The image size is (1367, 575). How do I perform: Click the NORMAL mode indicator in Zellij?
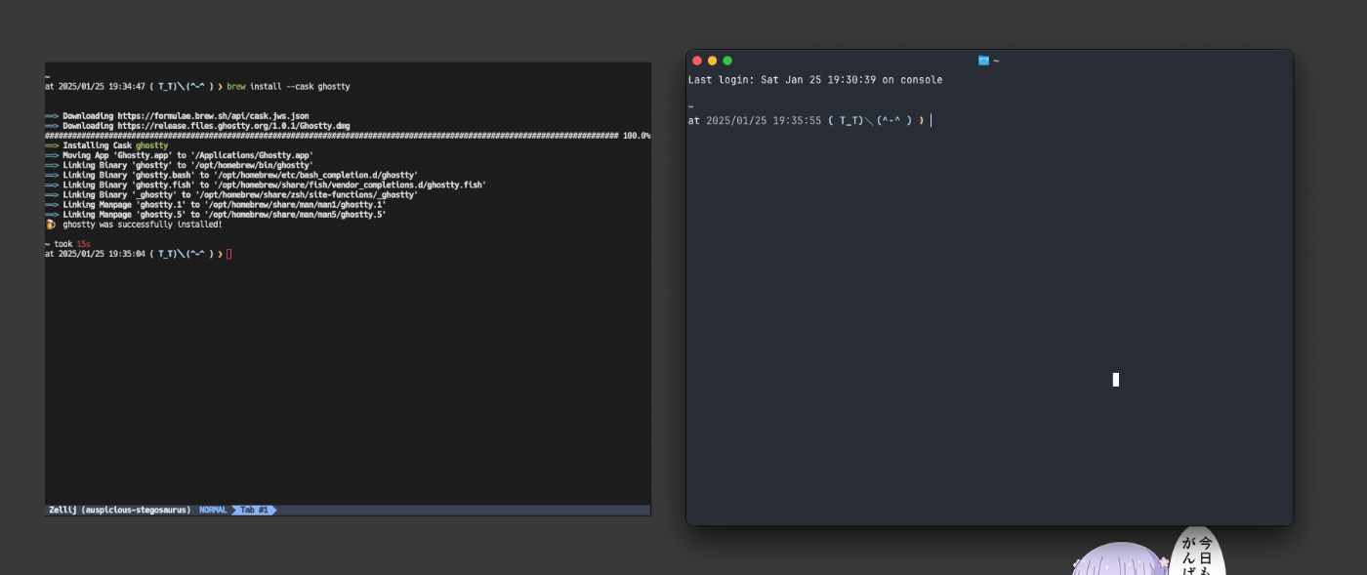213,510
